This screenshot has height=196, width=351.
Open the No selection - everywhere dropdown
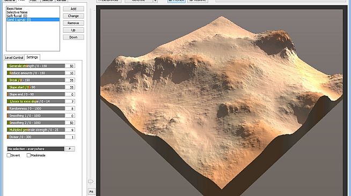tap(36, 149)
